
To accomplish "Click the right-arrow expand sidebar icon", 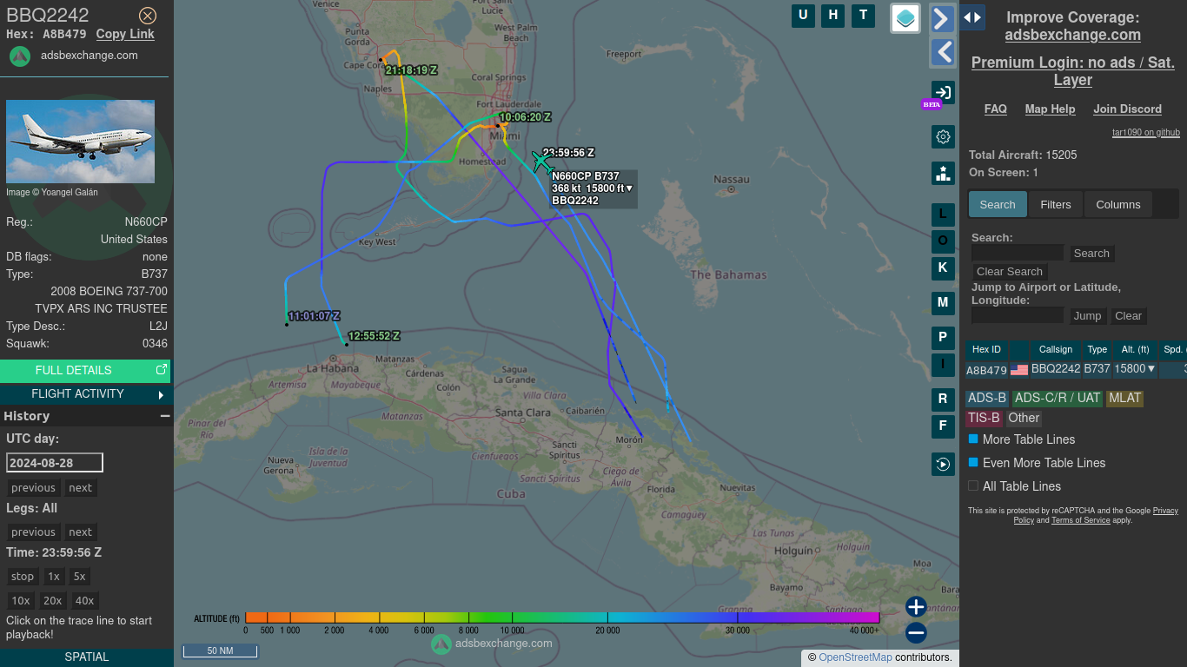I will point(943,18).
